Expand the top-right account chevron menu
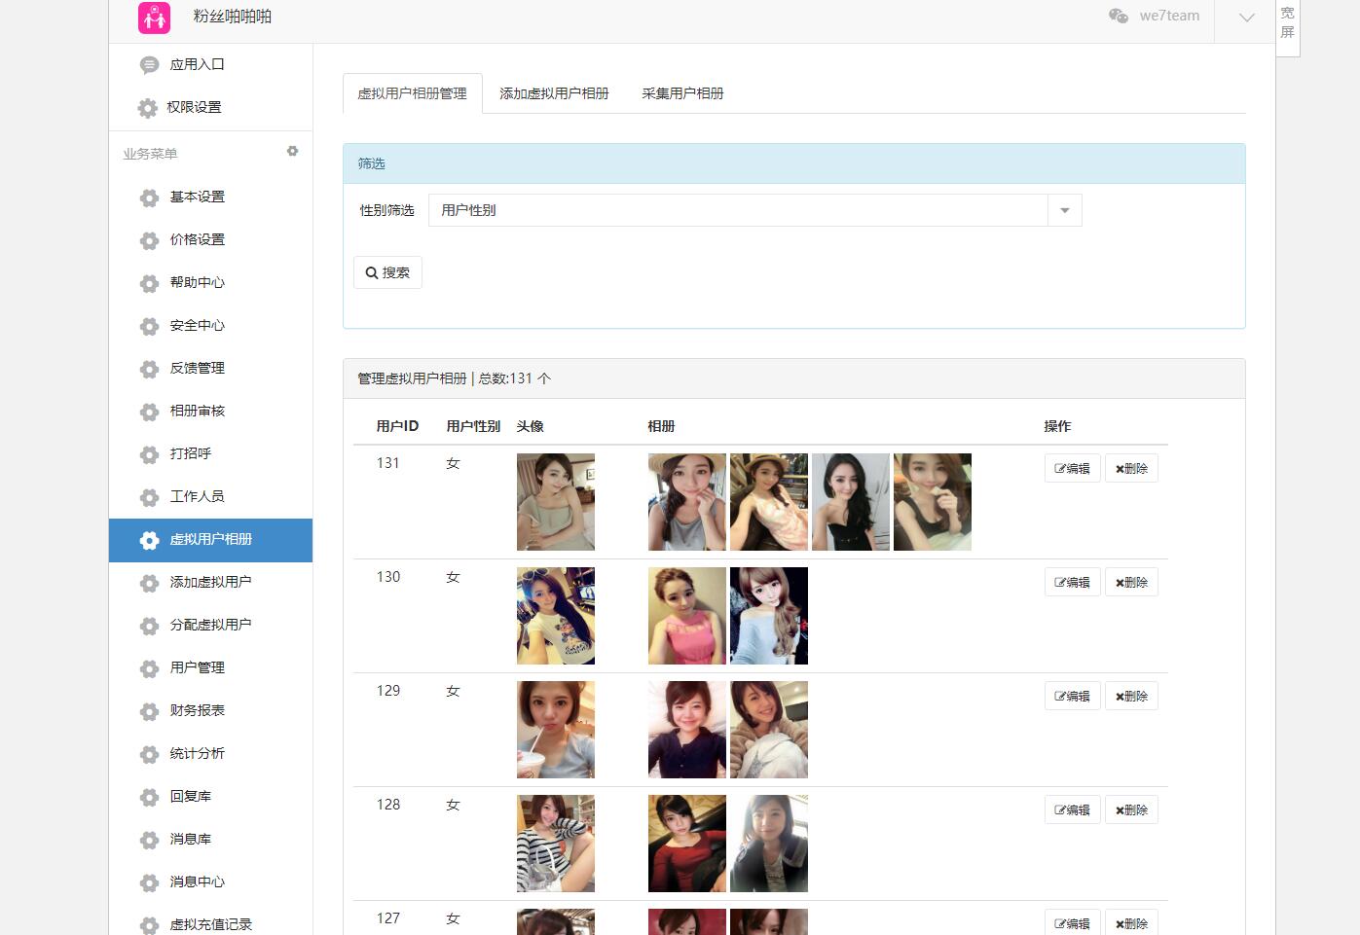The width and height of the screenshot is (1360, 935). click(x=1246, y=18)
